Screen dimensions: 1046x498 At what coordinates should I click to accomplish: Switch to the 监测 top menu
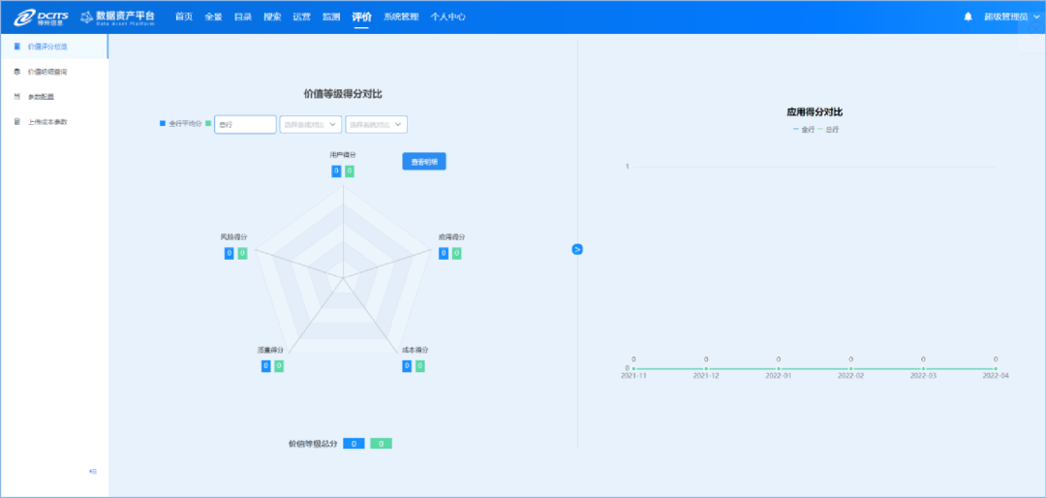coord(331,16)
